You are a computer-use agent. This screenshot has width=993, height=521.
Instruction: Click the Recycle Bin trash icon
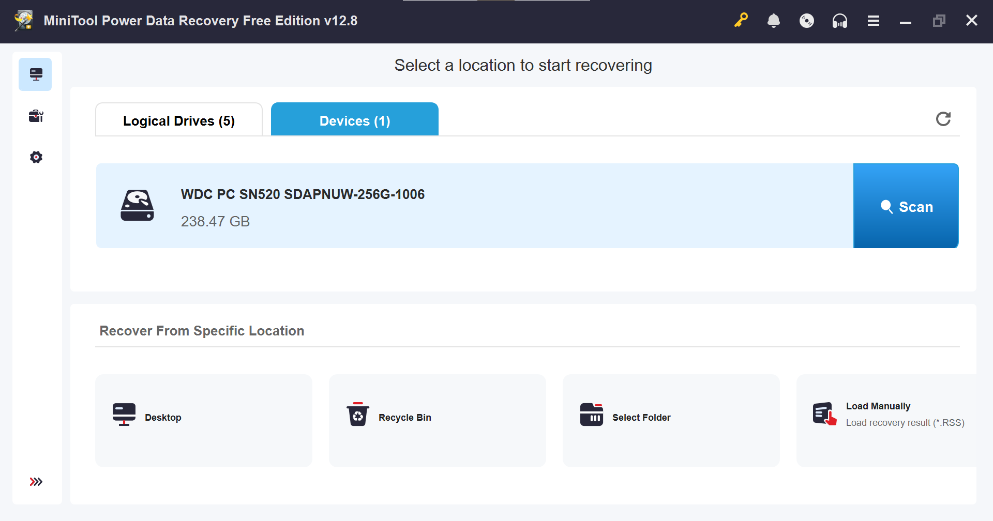358,414
